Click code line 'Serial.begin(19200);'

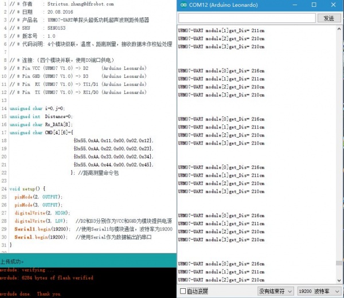point(41,237)
